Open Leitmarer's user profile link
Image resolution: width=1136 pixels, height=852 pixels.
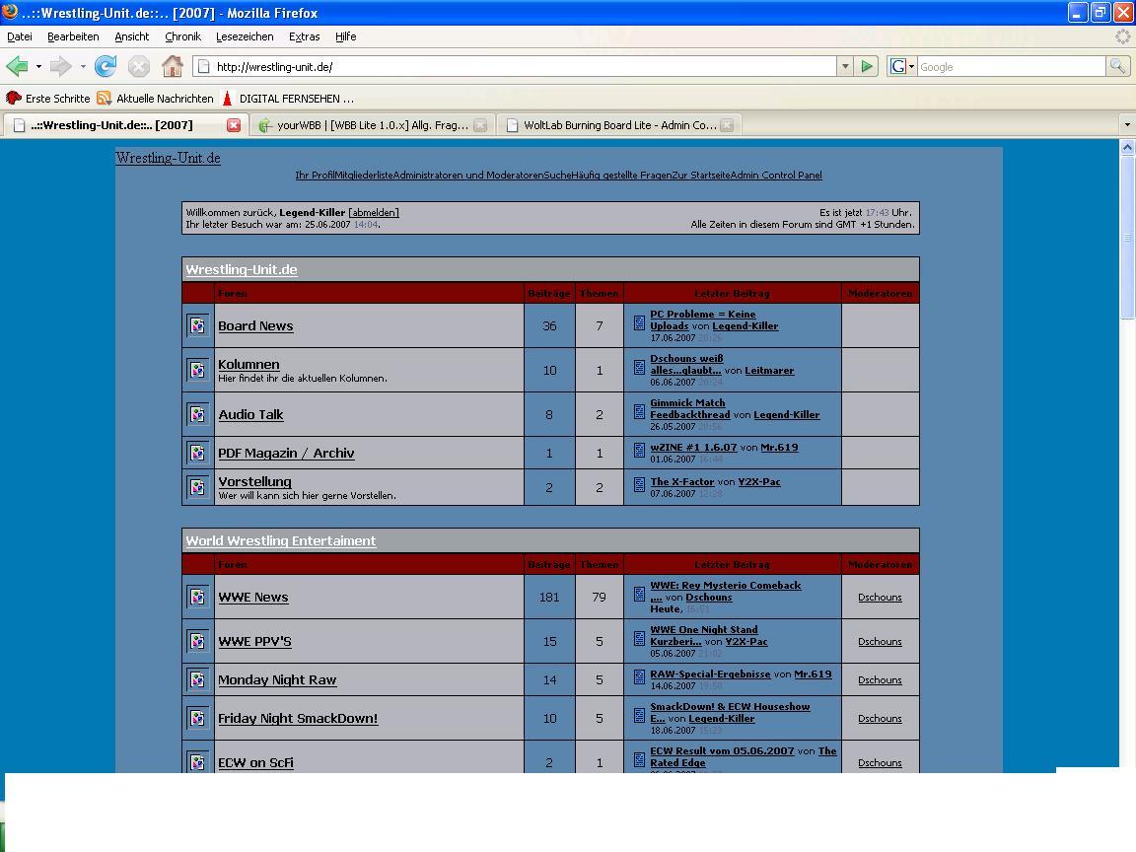tap(769, 370)
